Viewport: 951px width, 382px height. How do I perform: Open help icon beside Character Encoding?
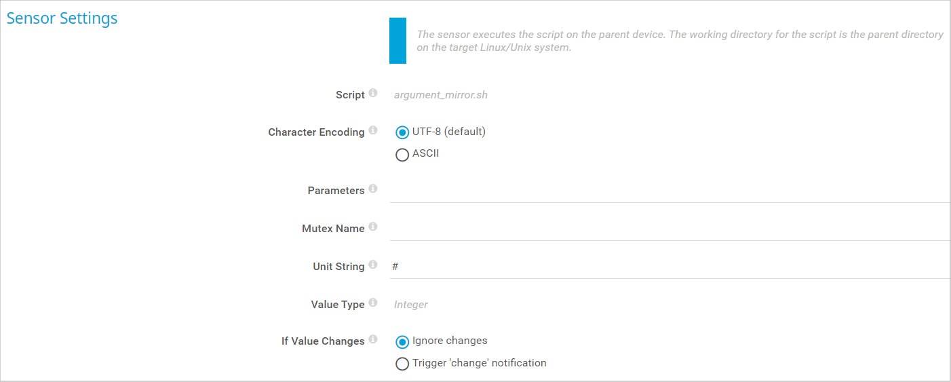tap(373, 131)
